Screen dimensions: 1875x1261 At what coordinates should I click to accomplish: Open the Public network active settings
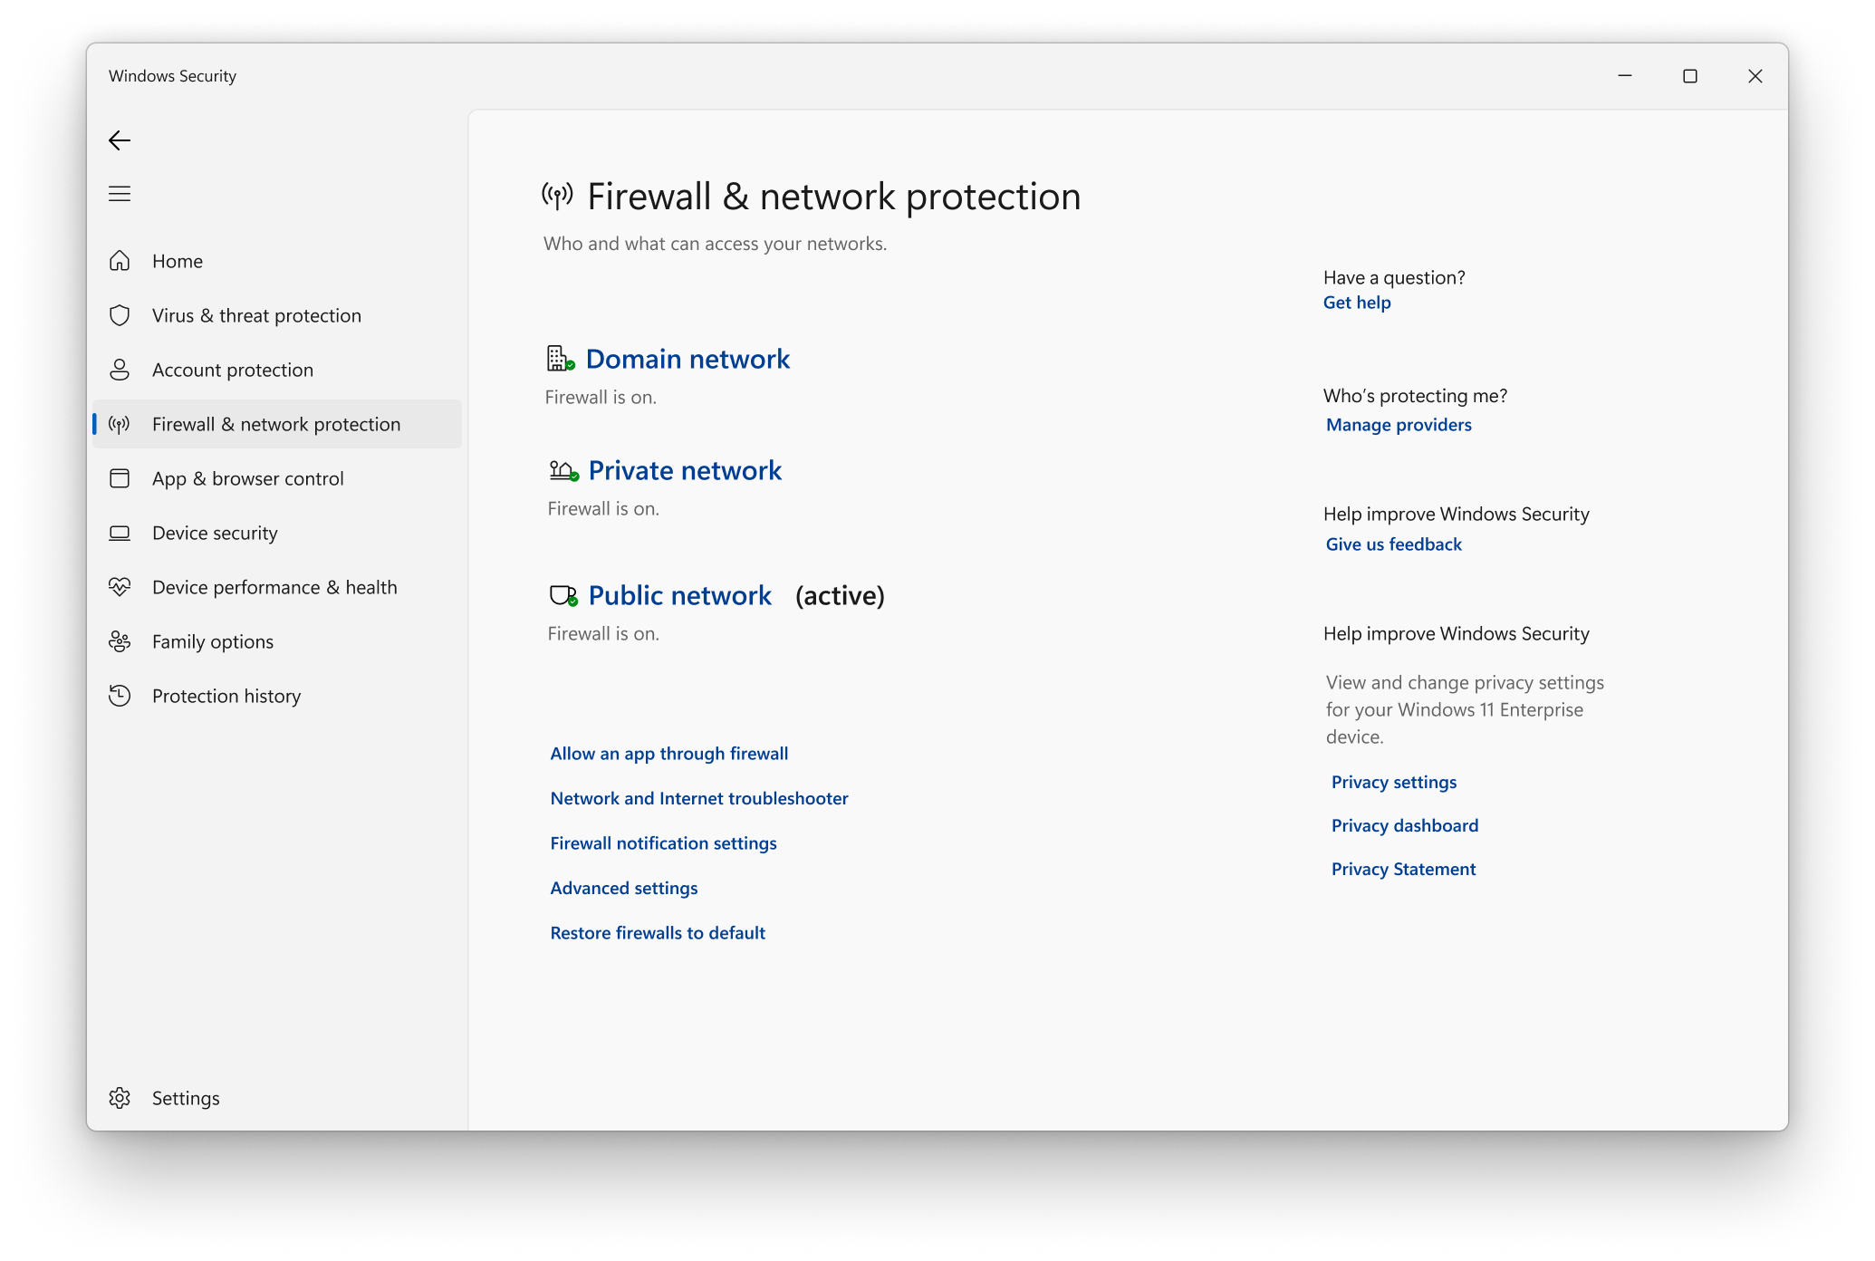point(679,594)
